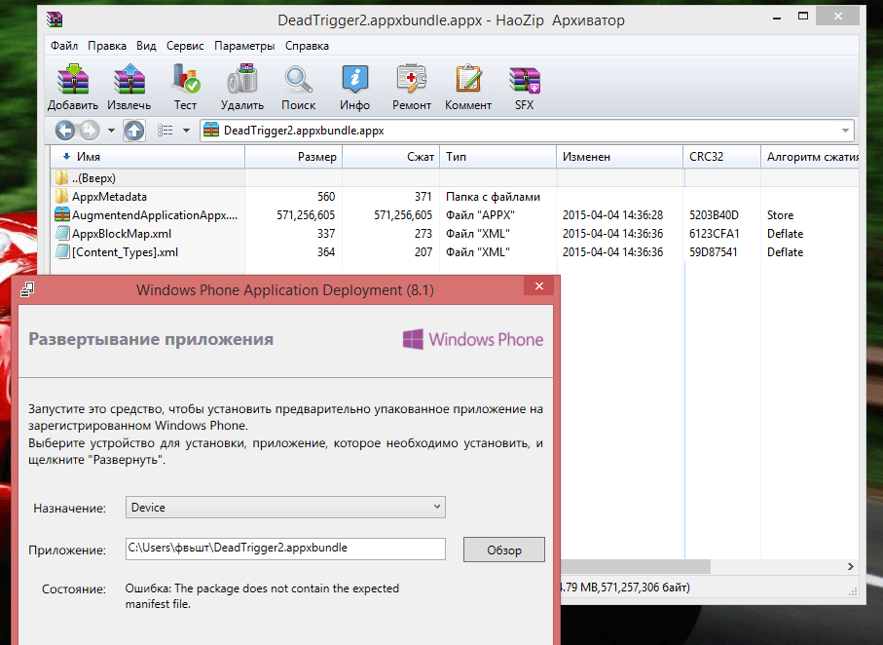Go back with the left arrow button
This screenshot has width=883, height=645.
point(65,131)
